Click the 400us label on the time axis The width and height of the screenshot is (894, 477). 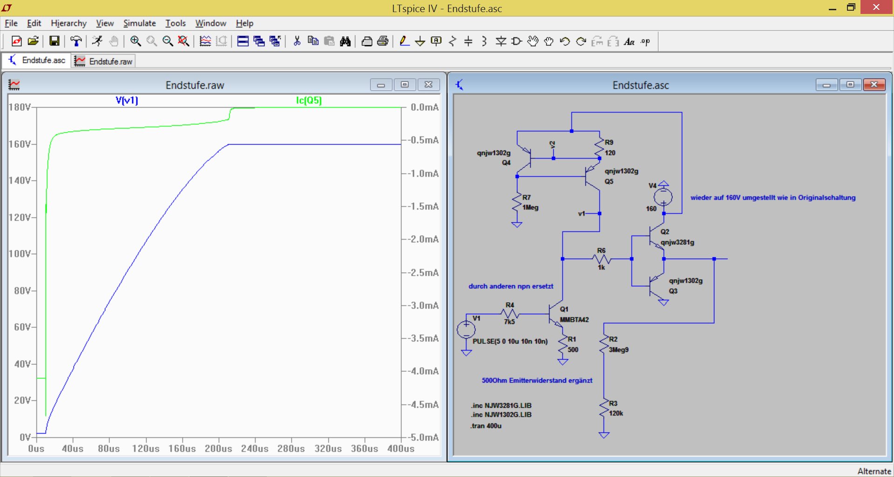point(401,449)
